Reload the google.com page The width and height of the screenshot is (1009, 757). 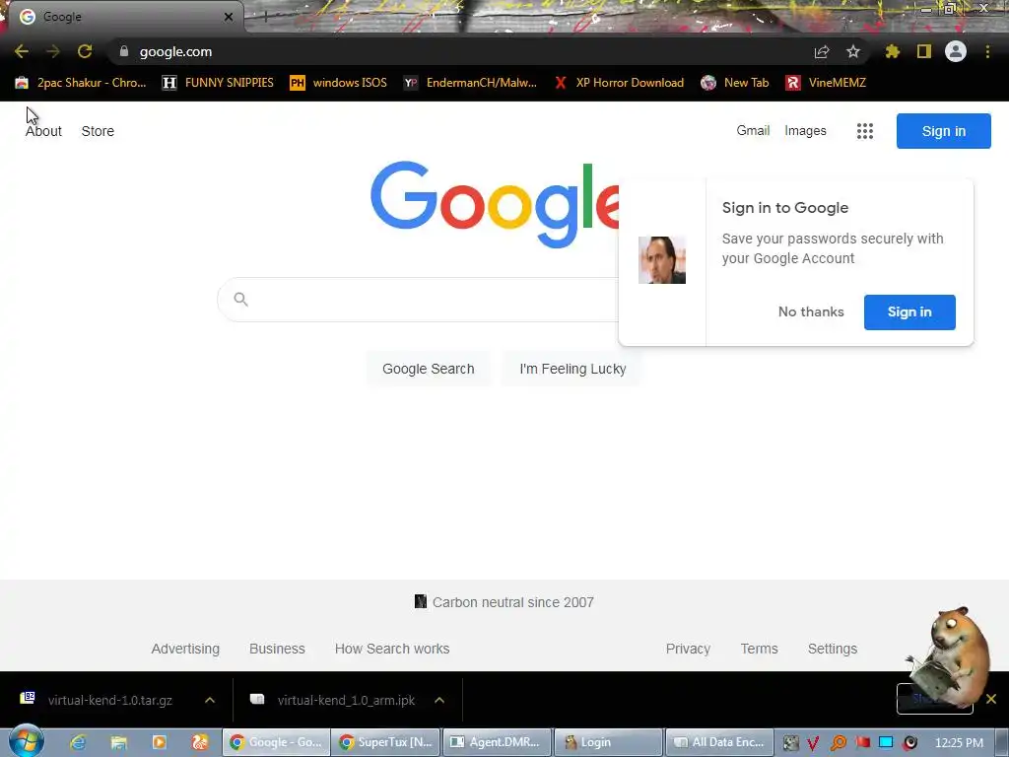[x=85, y=51]
